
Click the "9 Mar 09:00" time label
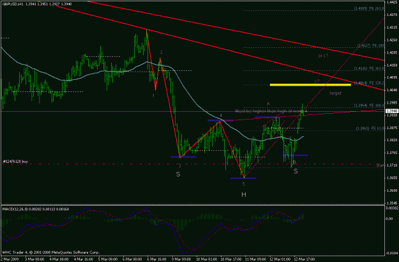pyautogui.click(x=181, y=259)
